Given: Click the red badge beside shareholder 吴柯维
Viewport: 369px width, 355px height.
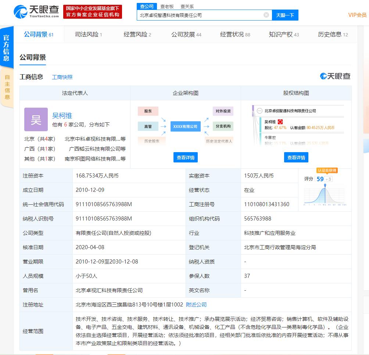Looking at the screenshot, I should tap(280, 122).
